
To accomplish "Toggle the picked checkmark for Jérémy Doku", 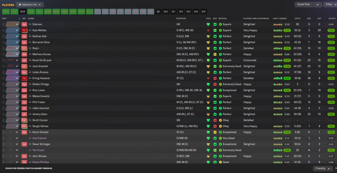I will pos(3,114).
